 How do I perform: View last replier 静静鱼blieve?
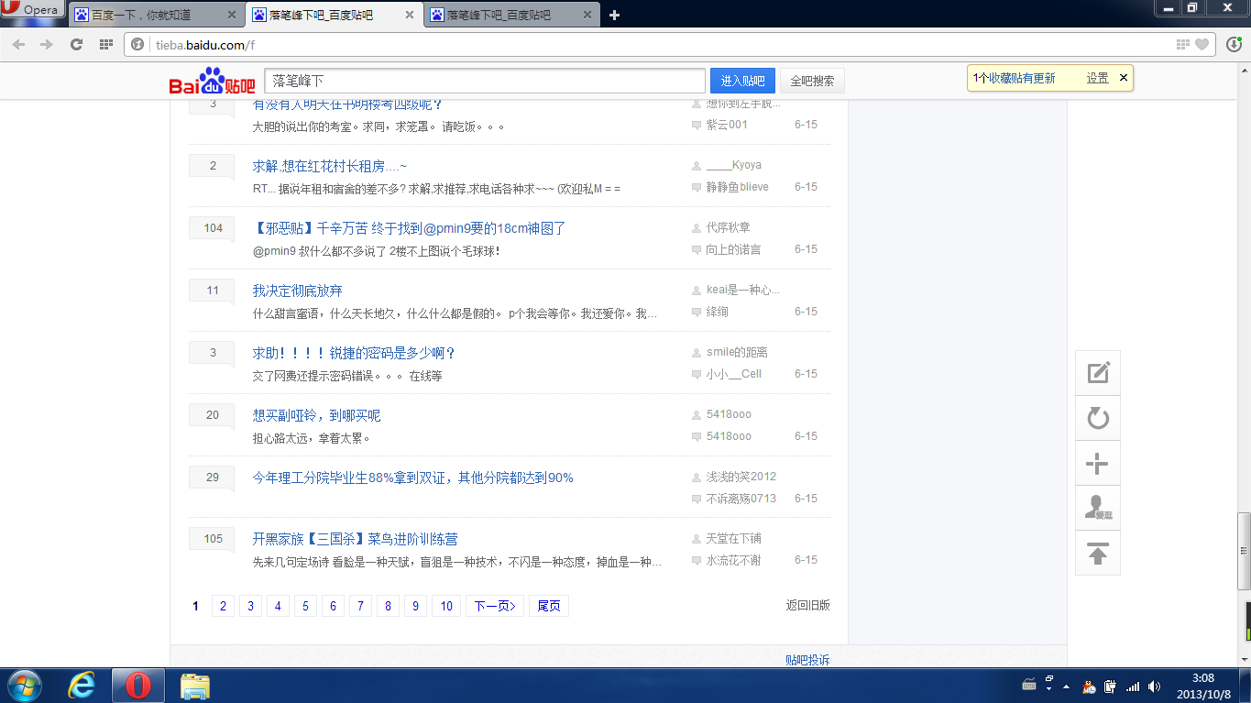click(737, 187)
